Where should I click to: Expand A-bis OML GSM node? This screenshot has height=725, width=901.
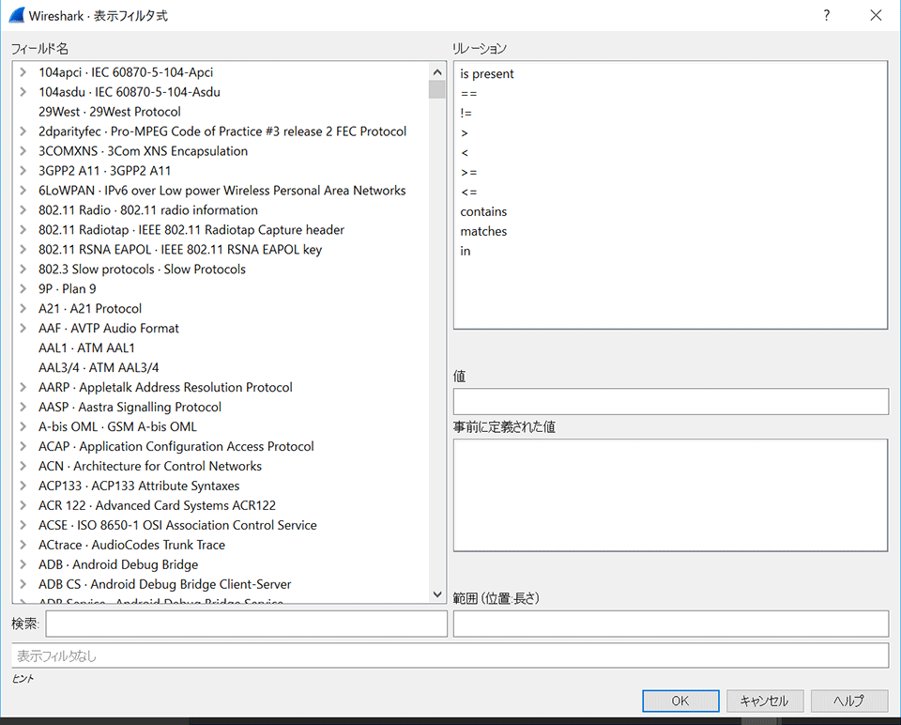[23, 426]
